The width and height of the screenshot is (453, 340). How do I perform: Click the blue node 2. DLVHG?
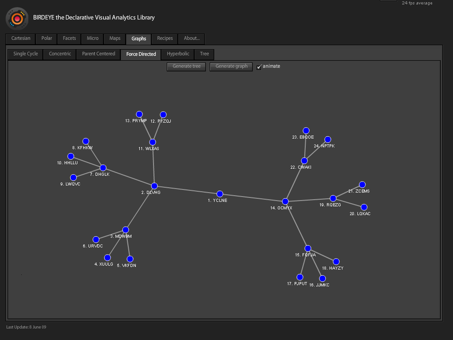[x=154, y=186]
